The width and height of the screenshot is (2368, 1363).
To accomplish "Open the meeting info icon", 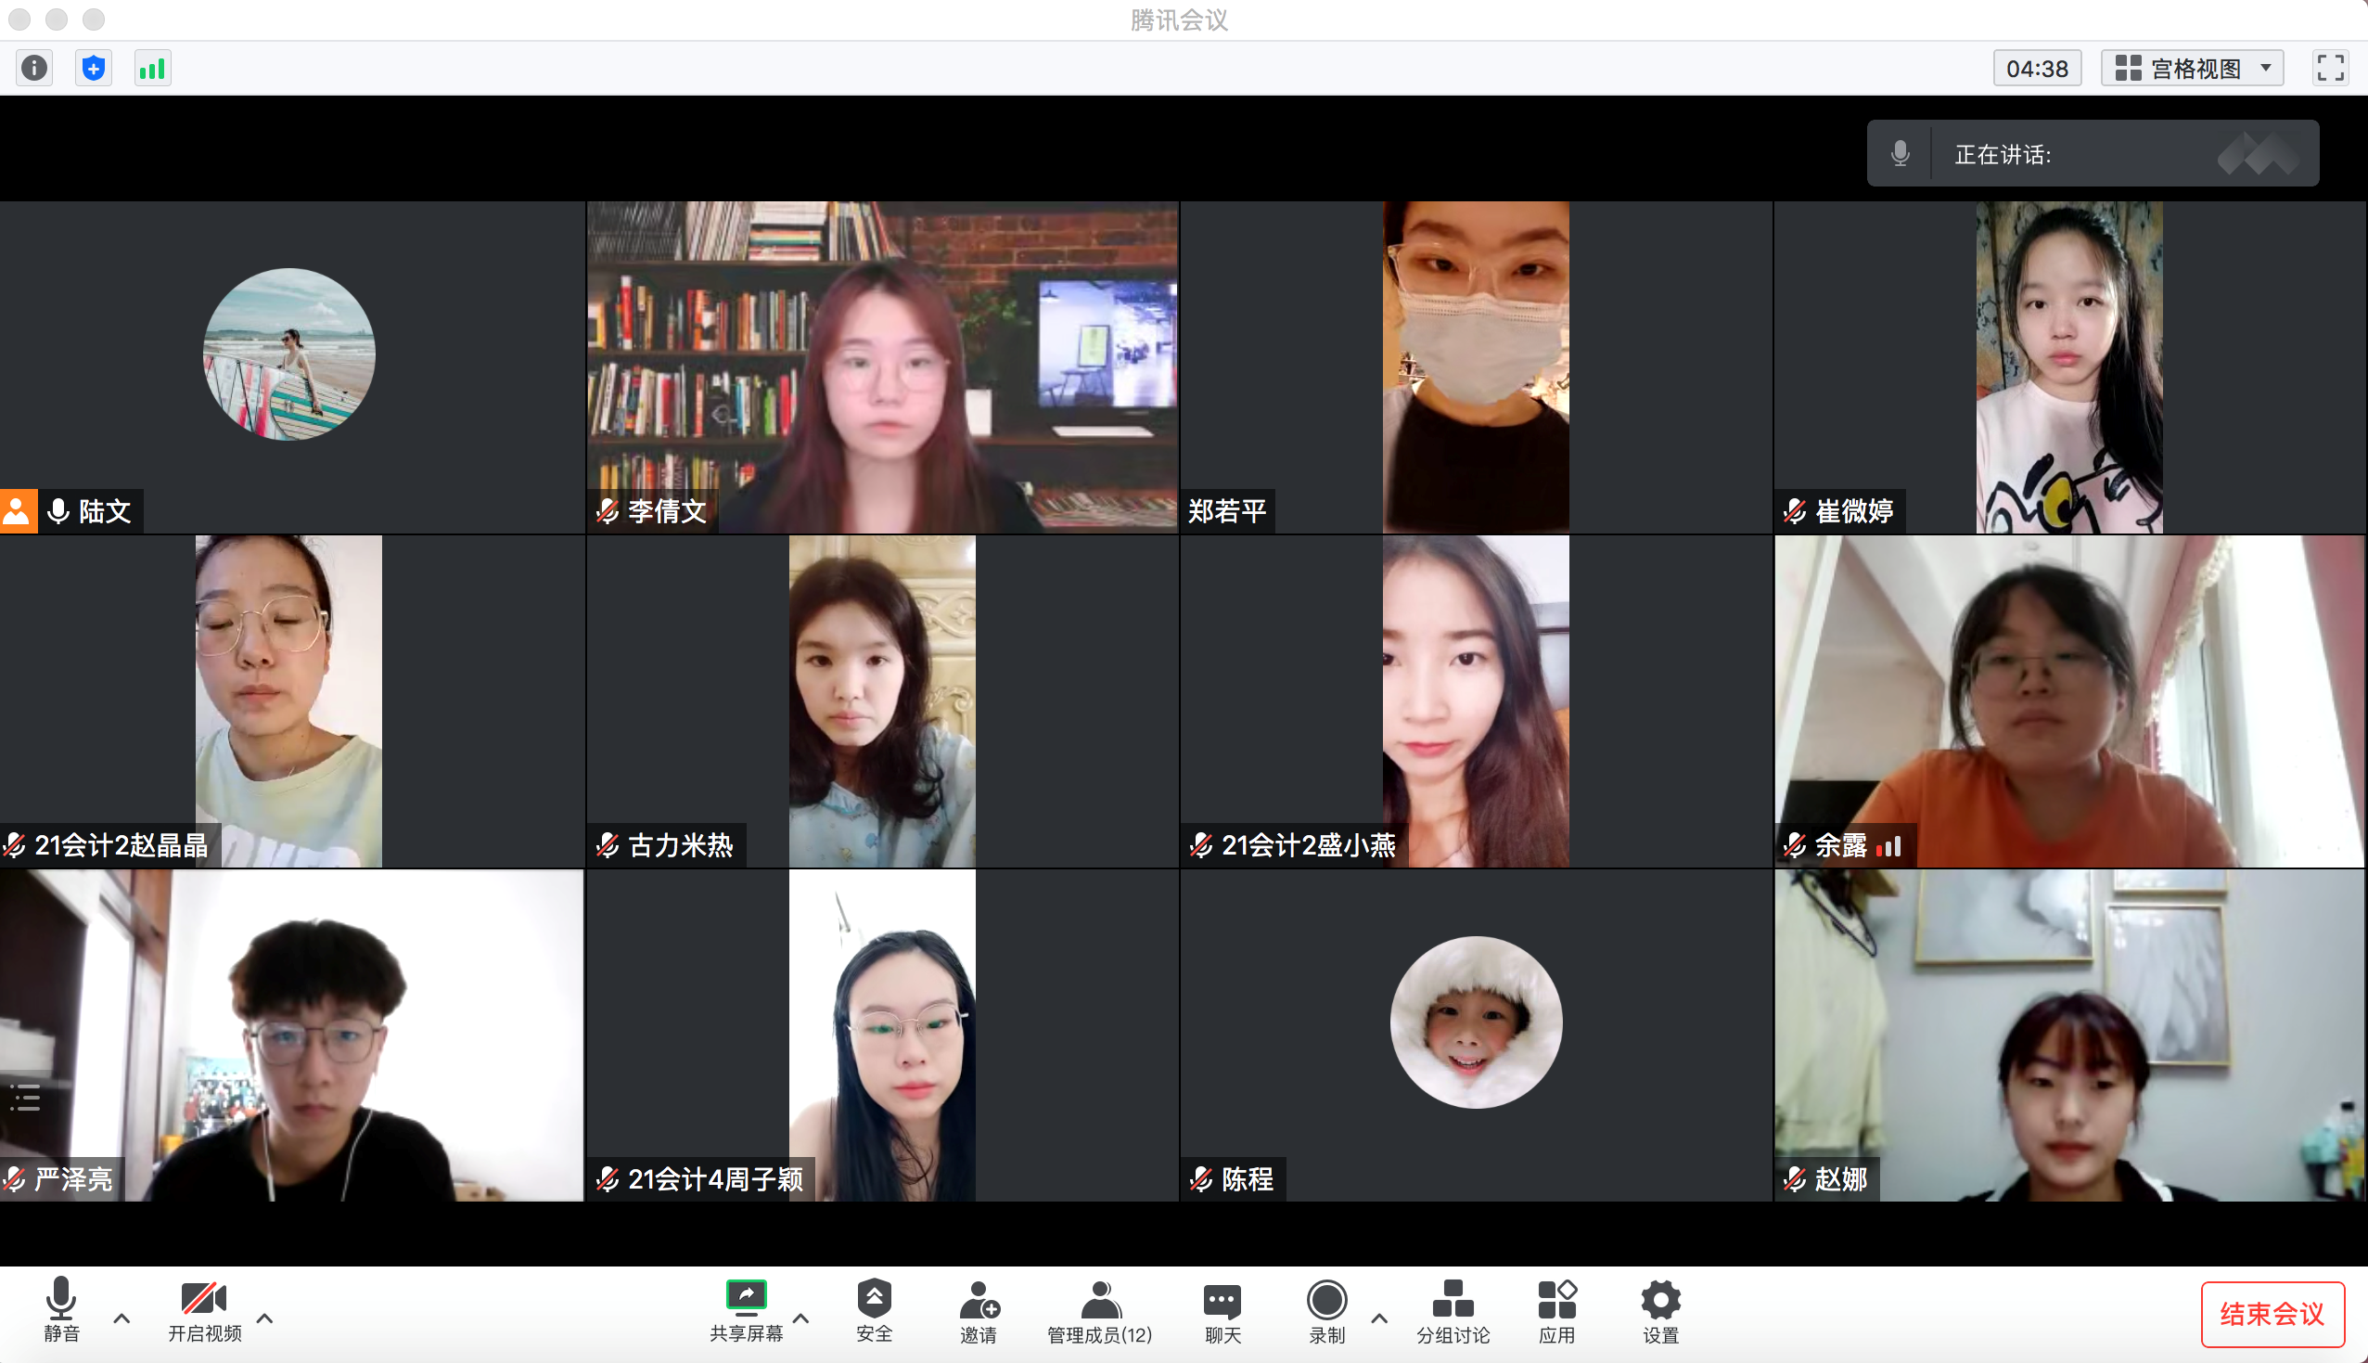I will click(x=34, y=69).
